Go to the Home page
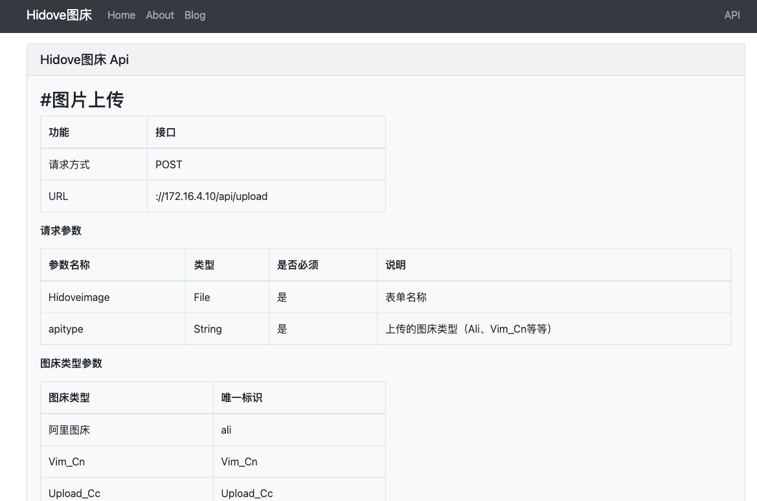Screen dimensions: 757x501 point(121,15)
